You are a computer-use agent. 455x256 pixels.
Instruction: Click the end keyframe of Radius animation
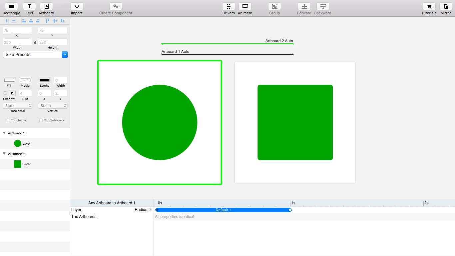(290, 210)
